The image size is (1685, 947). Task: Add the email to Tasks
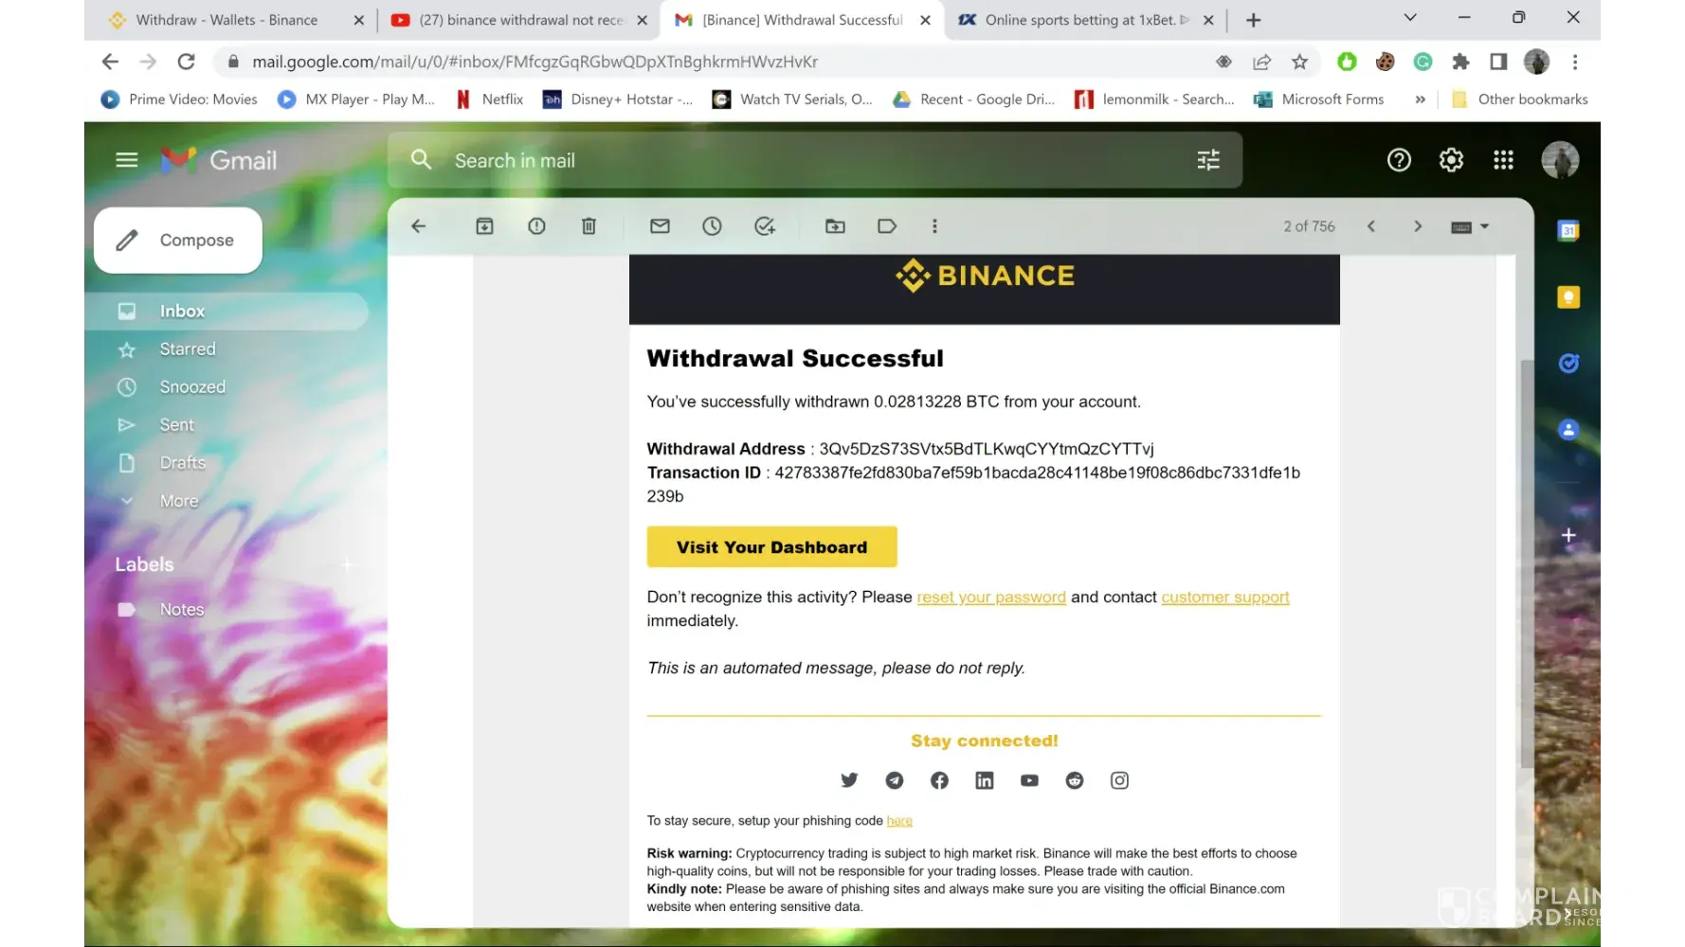[764, 226]
